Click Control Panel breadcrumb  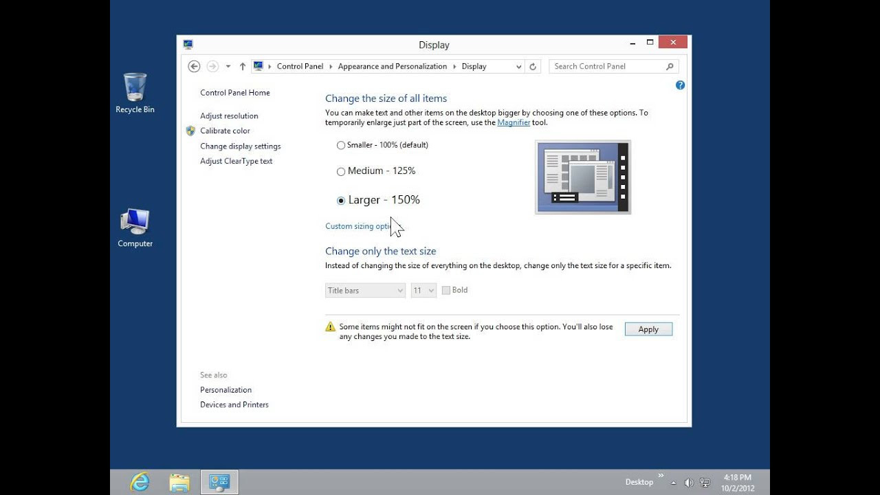pos(300,67)
